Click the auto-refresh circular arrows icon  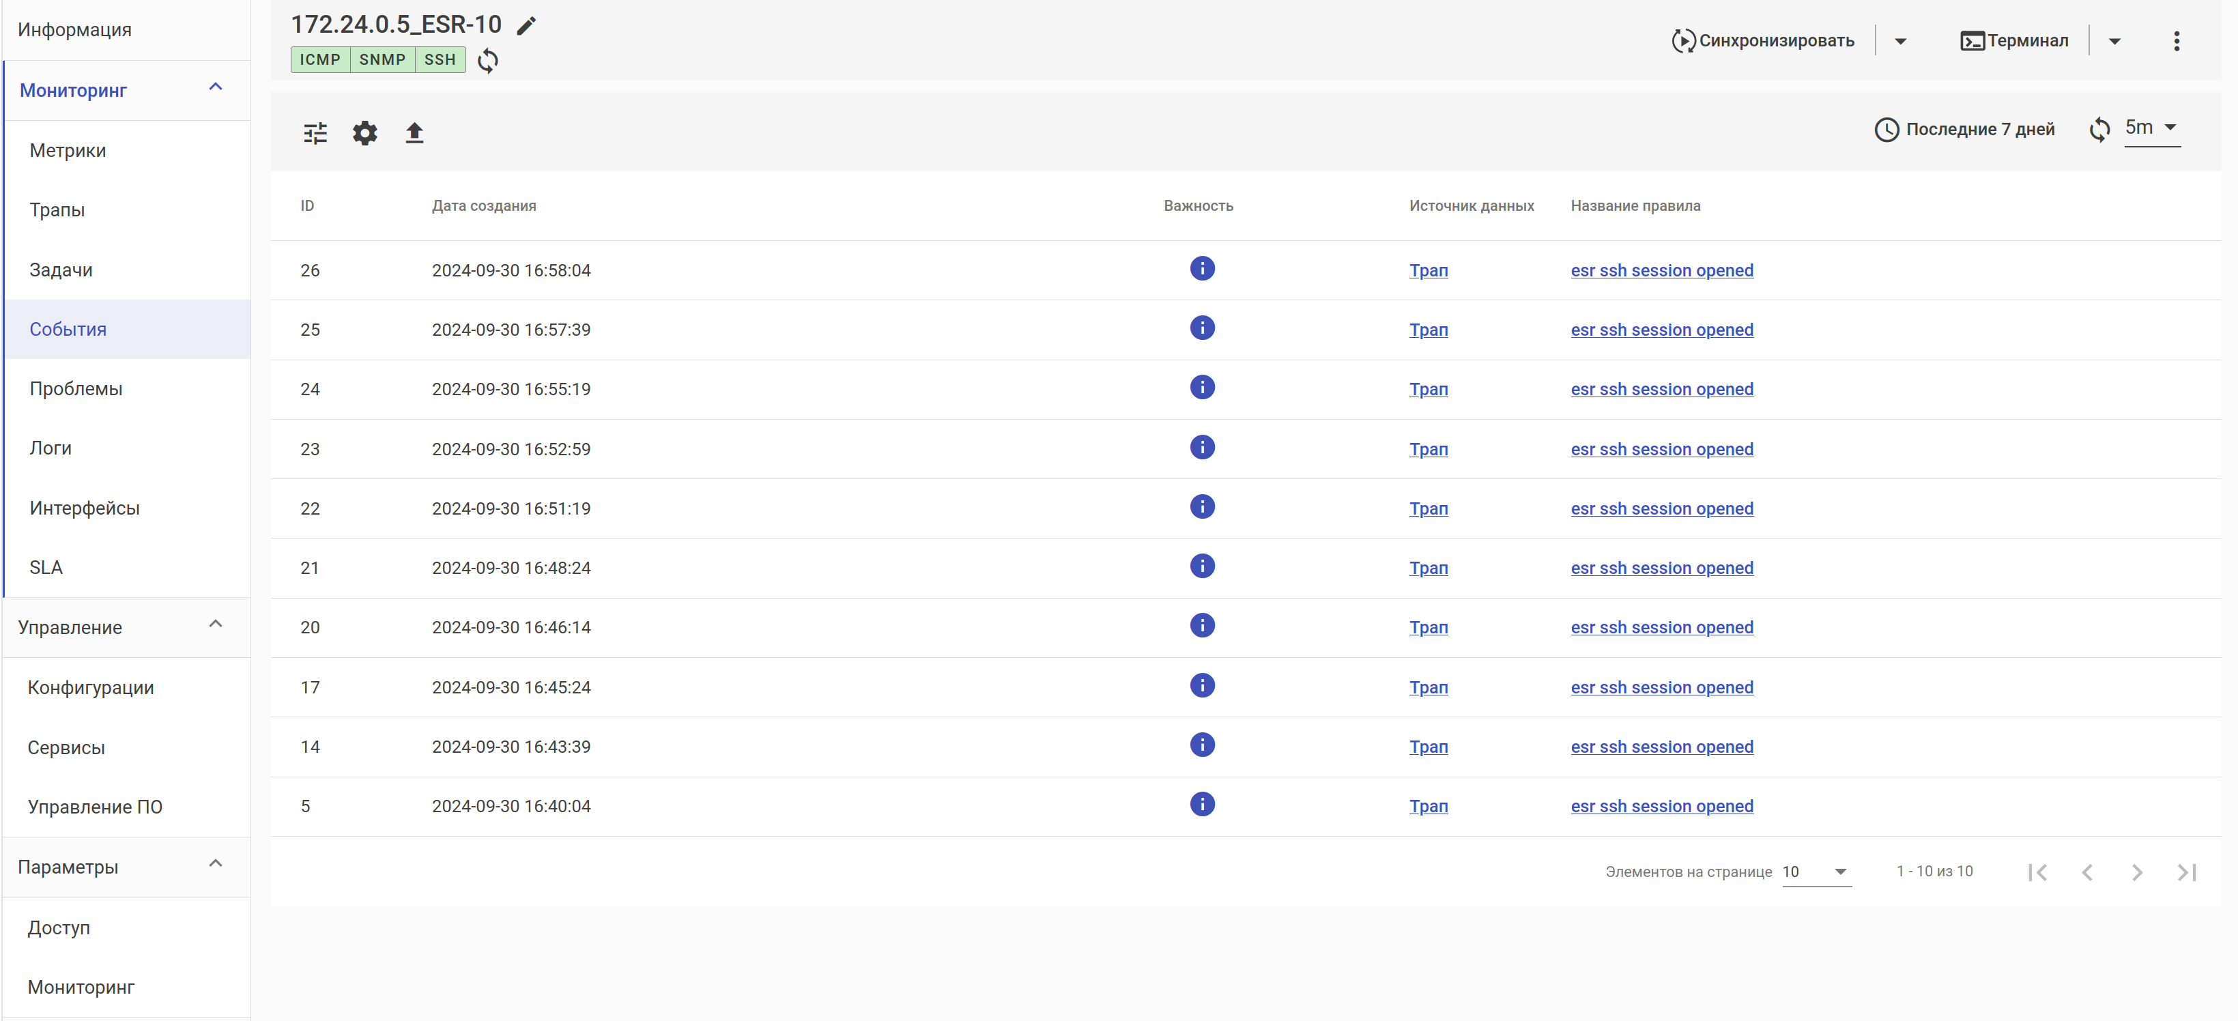click(2099, 130)
